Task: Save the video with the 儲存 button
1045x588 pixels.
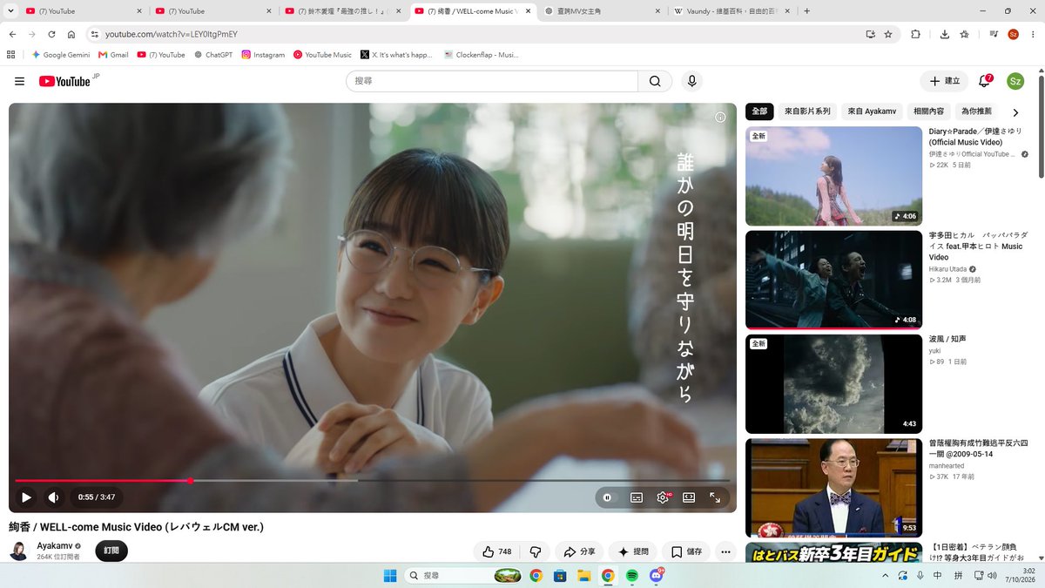Action: point(686,551)
